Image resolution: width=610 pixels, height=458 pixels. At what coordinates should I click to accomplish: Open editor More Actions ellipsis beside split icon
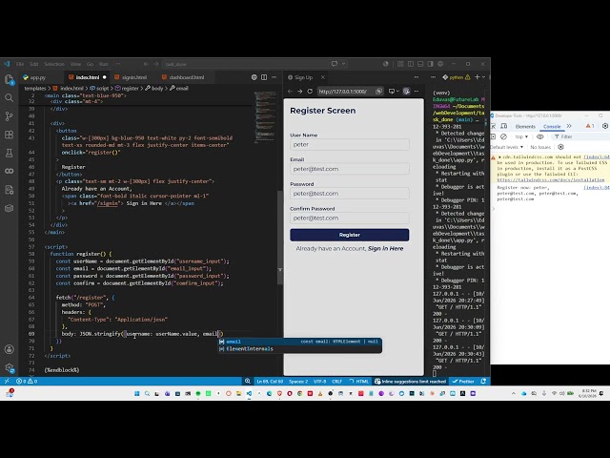point(274,77)
